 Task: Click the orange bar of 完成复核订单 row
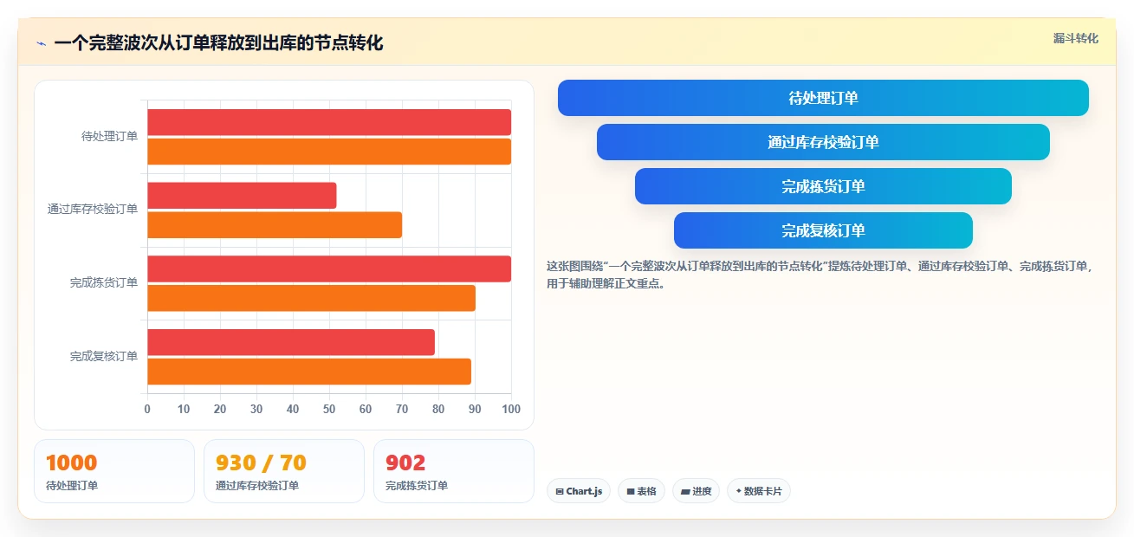pyautogui.click(x=309, y=372)
